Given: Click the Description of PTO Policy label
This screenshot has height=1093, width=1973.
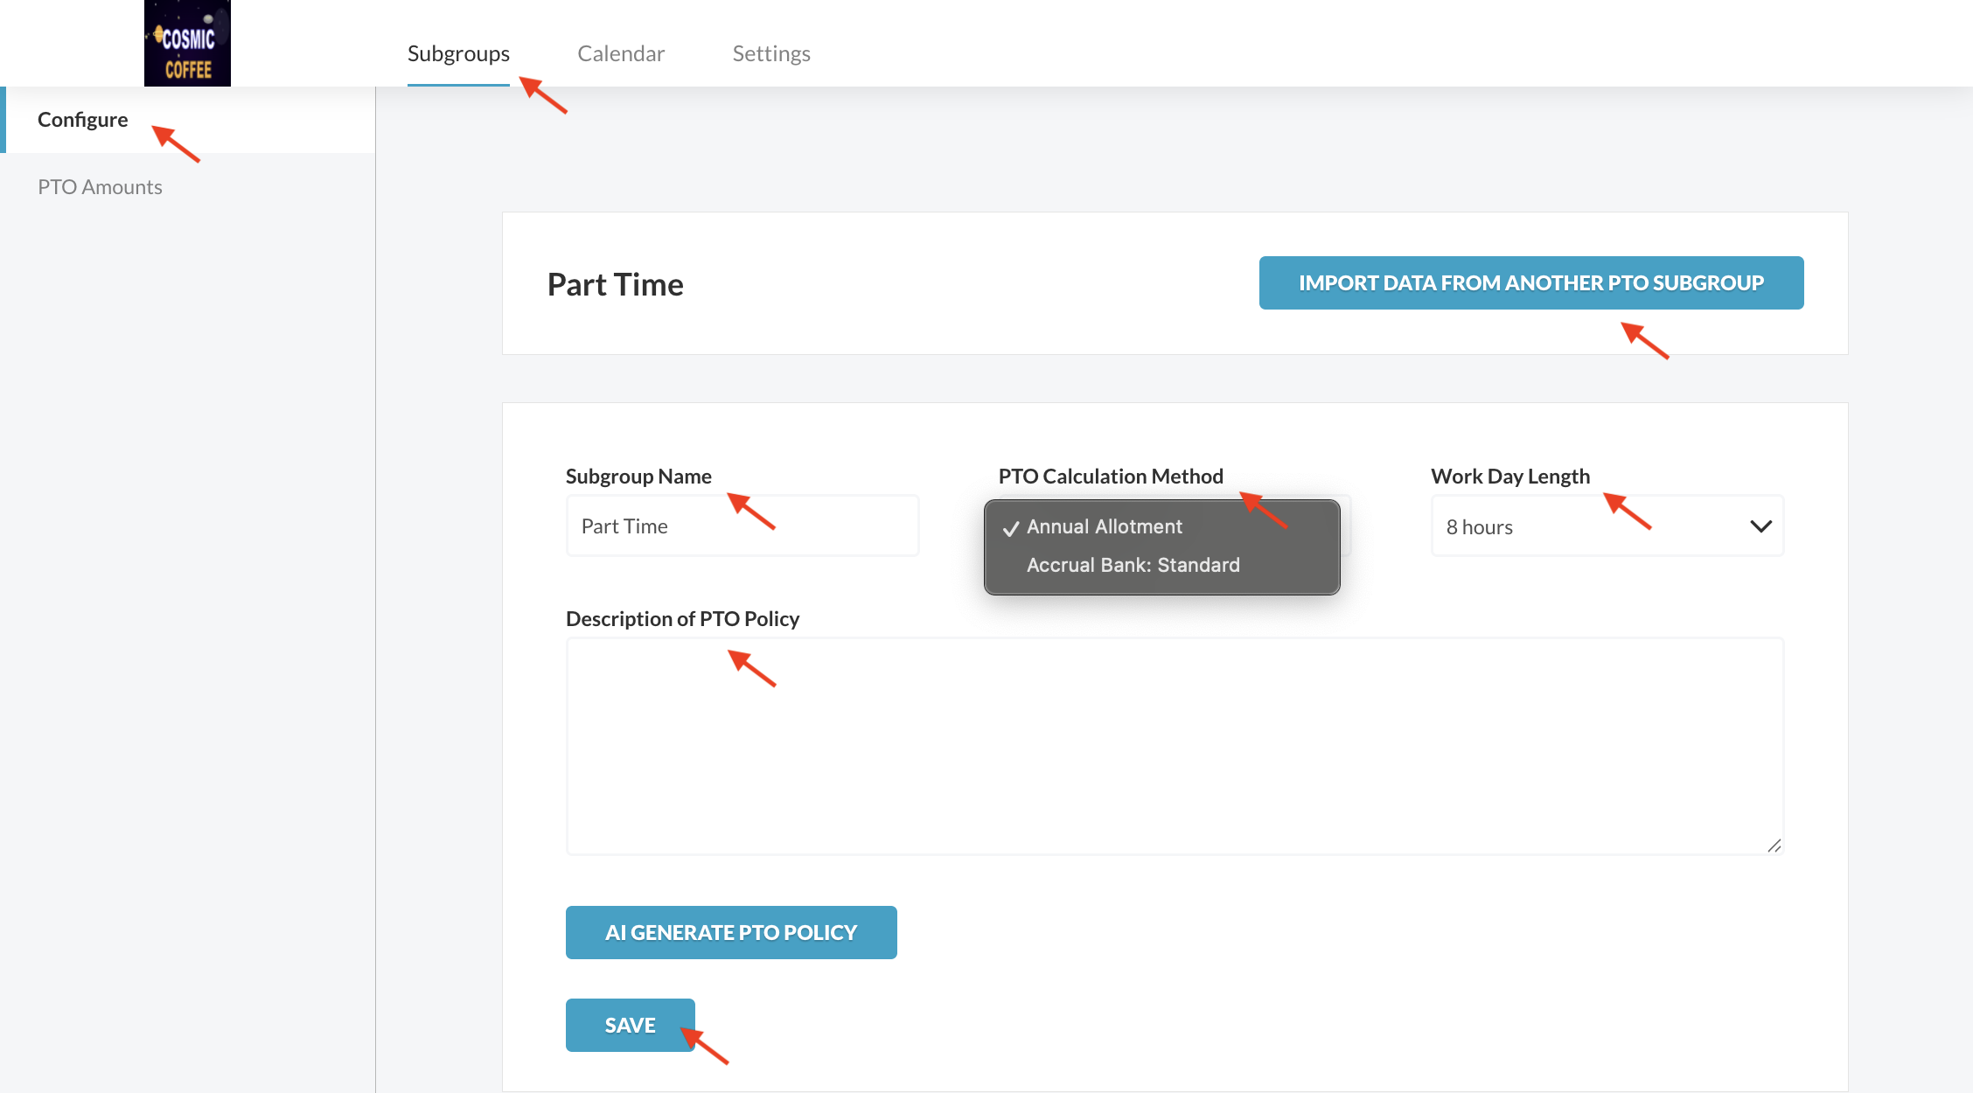Looking at the screenshot, I should click(682, 619).
